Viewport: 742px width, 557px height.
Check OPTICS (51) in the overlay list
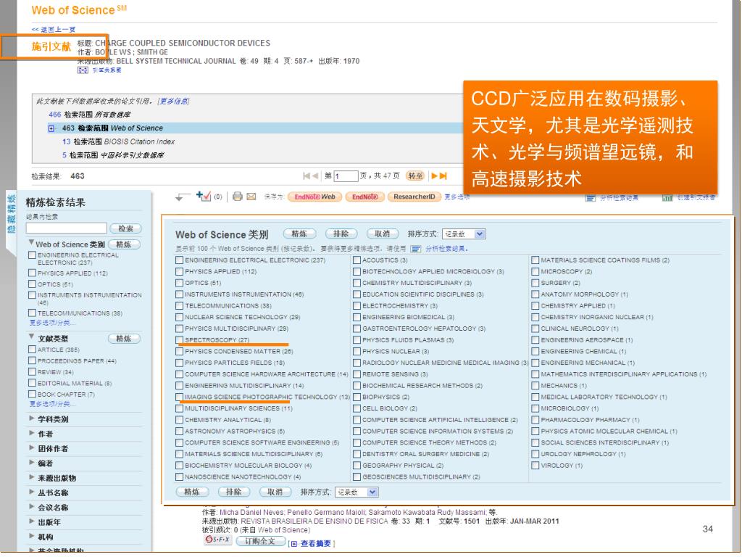tap(180, 283)
